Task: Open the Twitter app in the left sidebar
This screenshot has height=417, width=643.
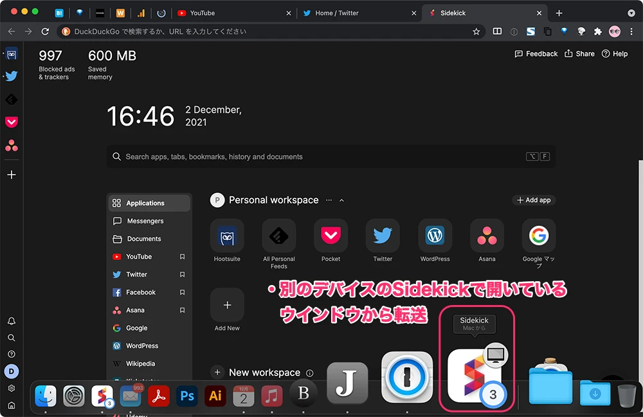Action: [12, 77]
